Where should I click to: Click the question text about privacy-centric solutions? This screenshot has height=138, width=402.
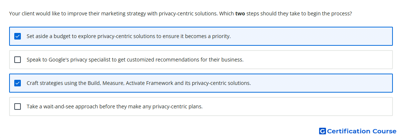(181, 14)
